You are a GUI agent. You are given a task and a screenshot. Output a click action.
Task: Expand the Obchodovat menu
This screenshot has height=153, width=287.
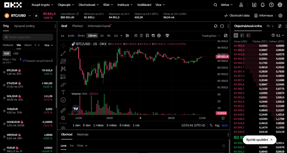(x=89, y=5)
